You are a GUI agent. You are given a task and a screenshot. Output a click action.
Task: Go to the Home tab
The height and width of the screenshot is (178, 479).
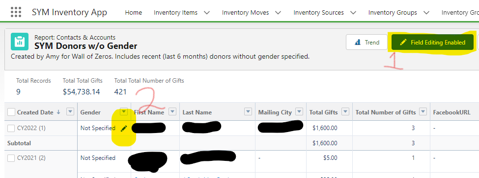[x=134, y=13]
